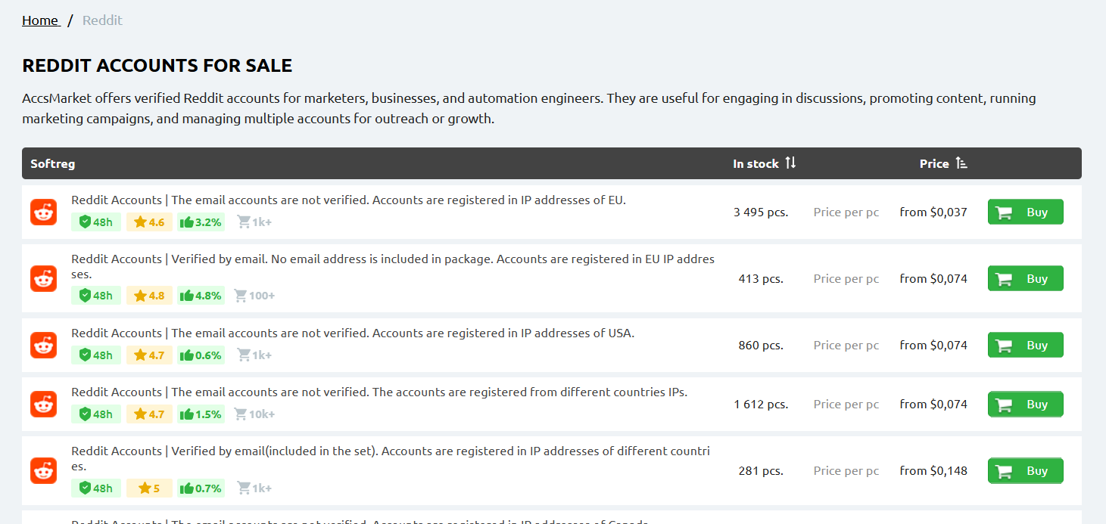This screenshot has height=524, width=1106.
Task: Click the '413 pcs.' stock value
Action: point(761,279)
